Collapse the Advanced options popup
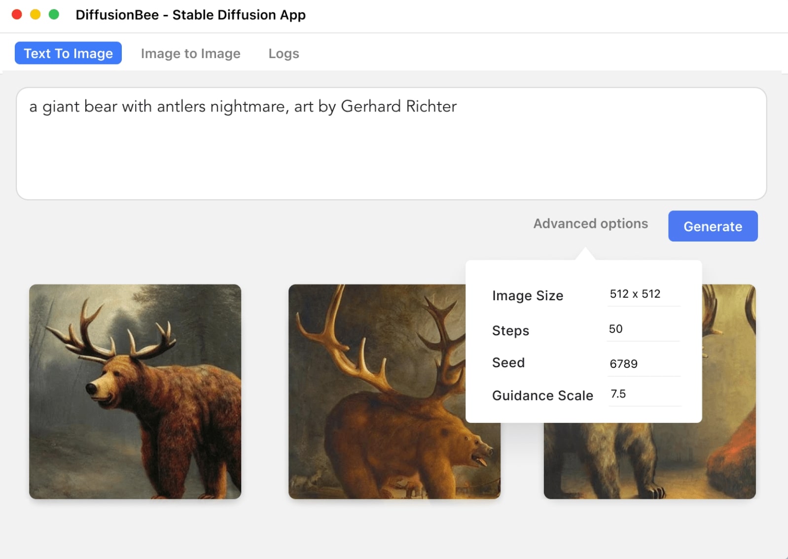Screen dimensions: 788x559 coord(590,224)
